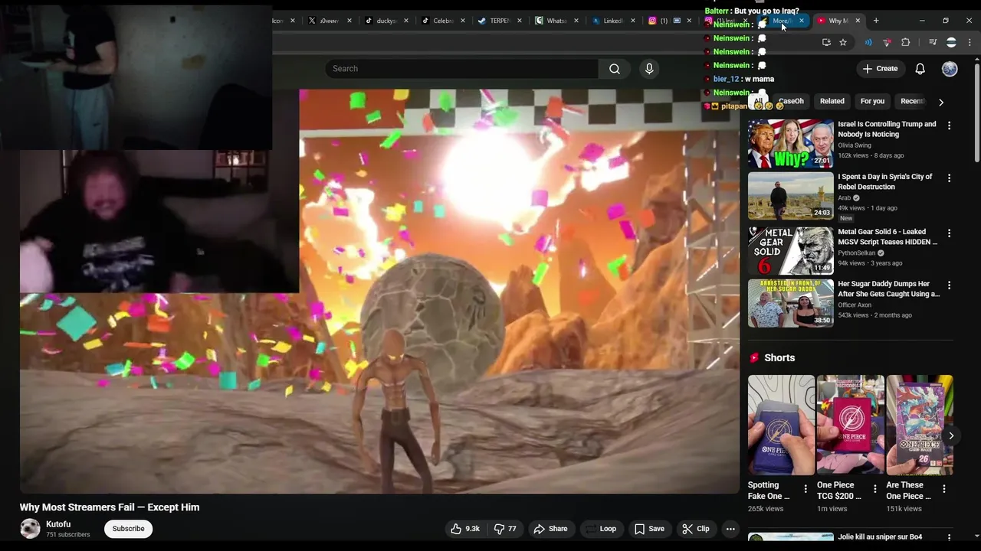This screenshot has height=551, width=981.
Task: Open Metal Gear Solid 6 thumbnail
Action: (x=791, y=250)
